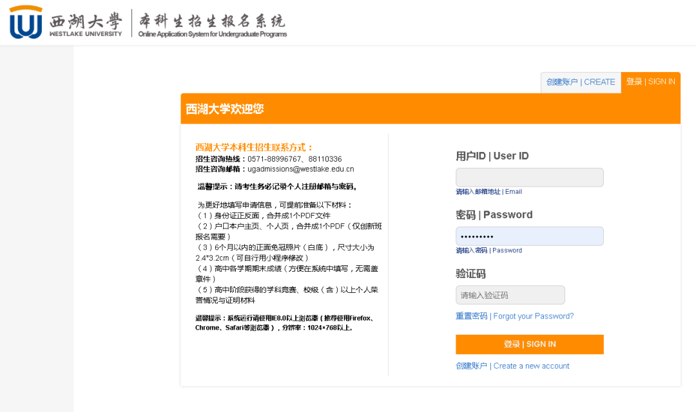Click the Online Application System for Undergraduate Programs title
Screen dimensions: 696x412
tap(213, 34)
